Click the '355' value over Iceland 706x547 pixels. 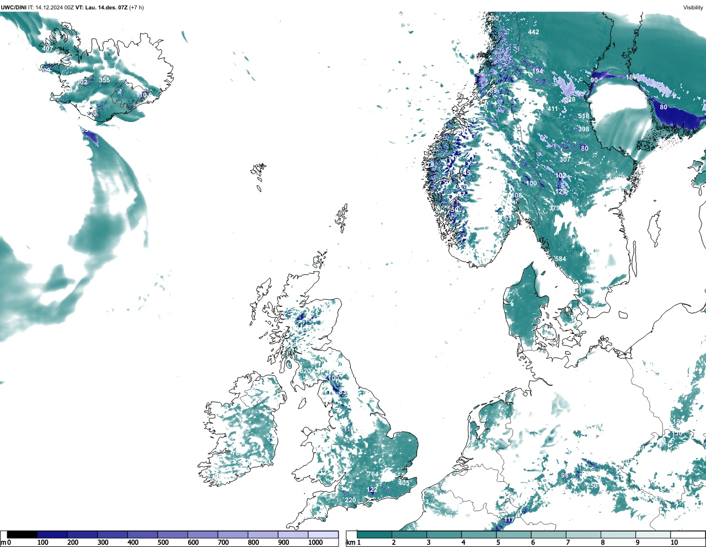click(104, 80)
